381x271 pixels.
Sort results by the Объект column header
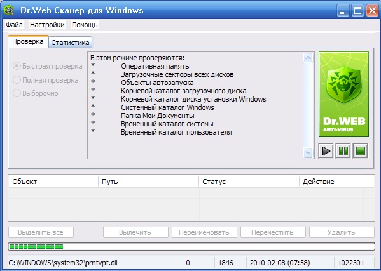[x=53, y=182]
